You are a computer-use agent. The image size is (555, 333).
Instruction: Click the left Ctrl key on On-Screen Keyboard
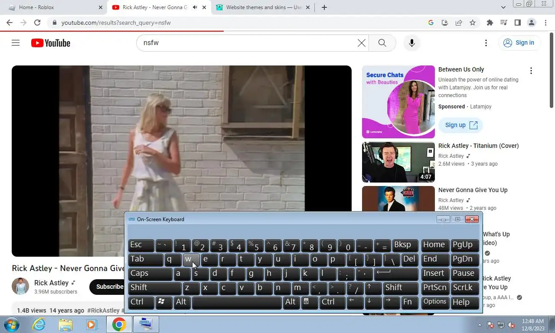(x=141, y=302)
